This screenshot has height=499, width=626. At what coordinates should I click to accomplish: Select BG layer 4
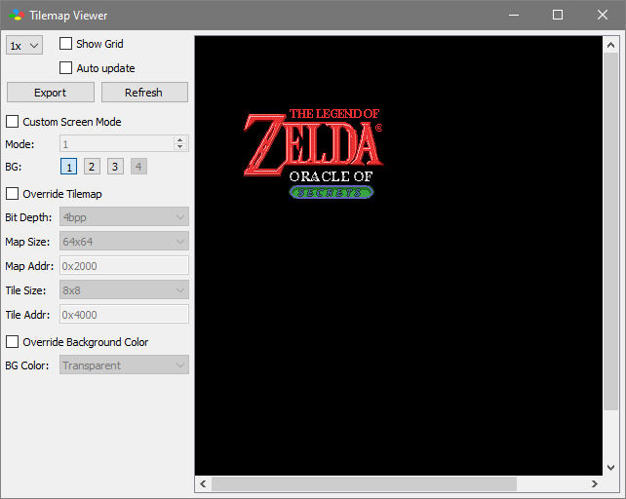point(138,167)
